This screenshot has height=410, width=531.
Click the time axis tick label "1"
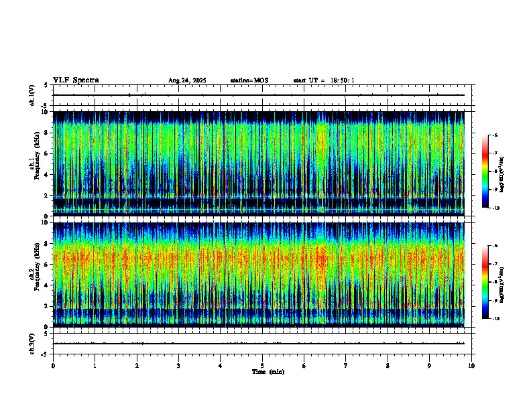coord(95,366)
